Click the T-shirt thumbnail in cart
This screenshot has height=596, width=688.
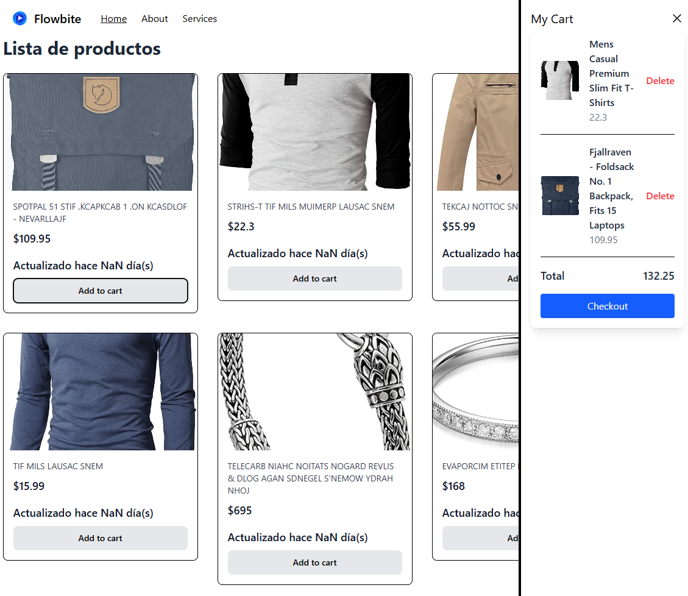click(x=559, y=80)
